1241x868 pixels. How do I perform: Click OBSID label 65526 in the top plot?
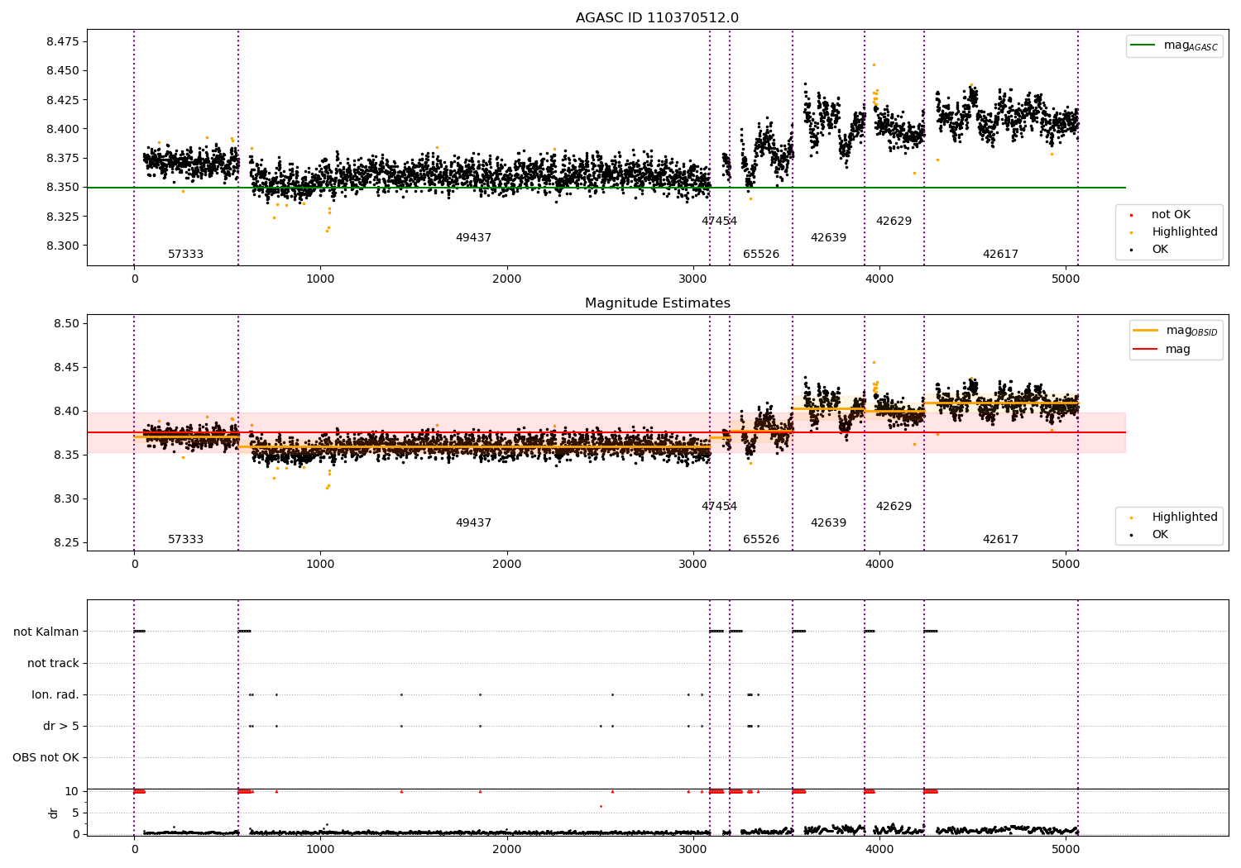pyautogui.click(x=761, y=255)
